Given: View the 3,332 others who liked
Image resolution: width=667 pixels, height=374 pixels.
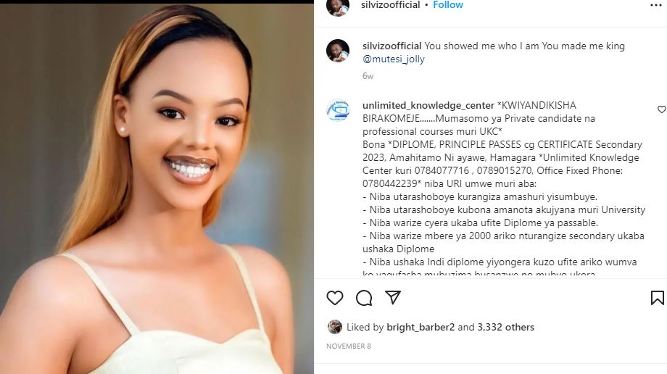Looking at the screenshot, I should point(505,328).
